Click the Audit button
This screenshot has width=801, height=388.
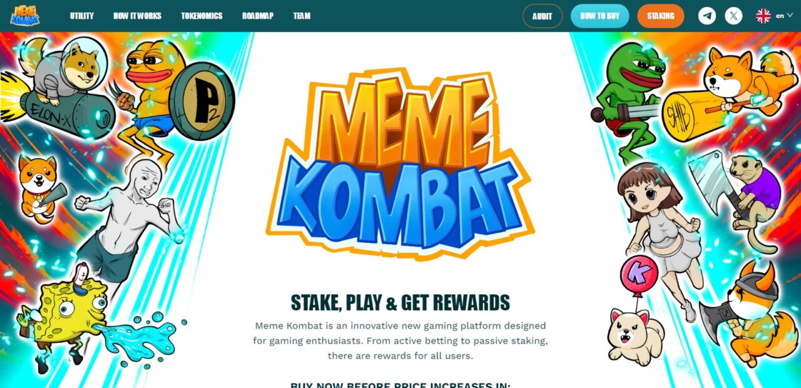click(543, 16)
